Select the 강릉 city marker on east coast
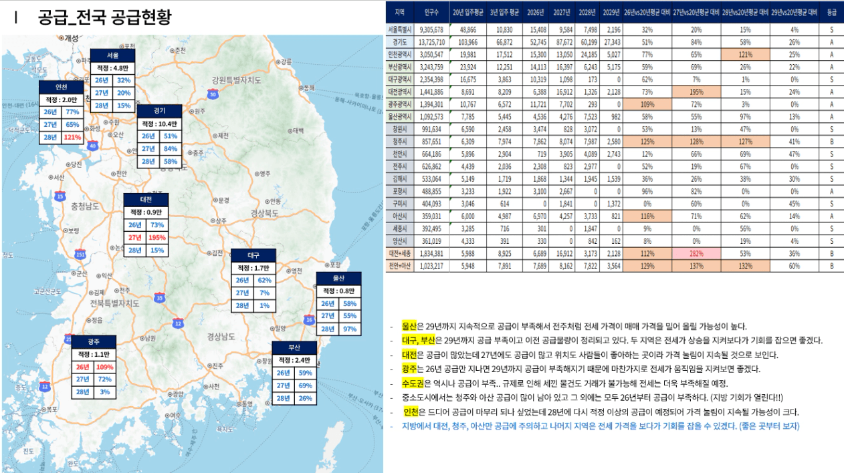Viewport: 844px width, 473px height. (278, 61)
